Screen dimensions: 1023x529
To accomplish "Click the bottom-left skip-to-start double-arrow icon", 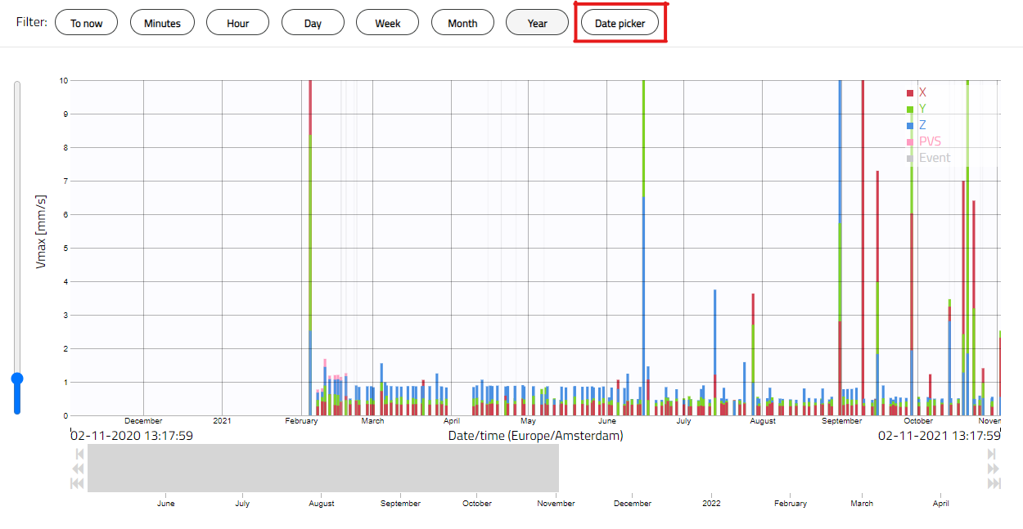I will click(78, 483).
